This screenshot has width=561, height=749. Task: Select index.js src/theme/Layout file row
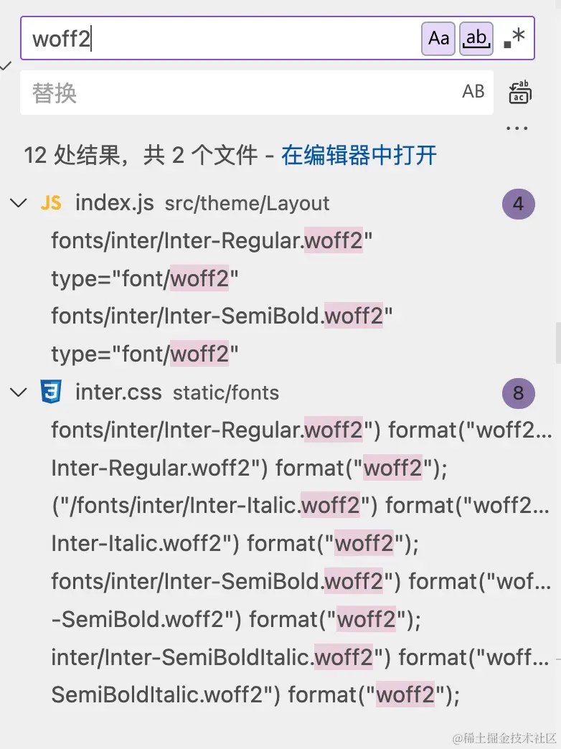(x=280, y=204)
